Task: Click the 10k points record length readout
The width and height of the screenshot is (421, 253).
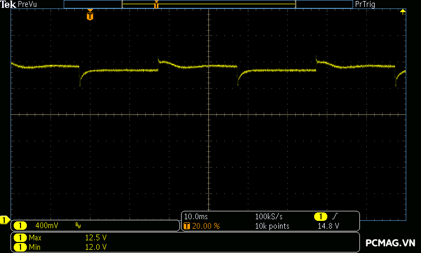Action: (x=272, y=226)
